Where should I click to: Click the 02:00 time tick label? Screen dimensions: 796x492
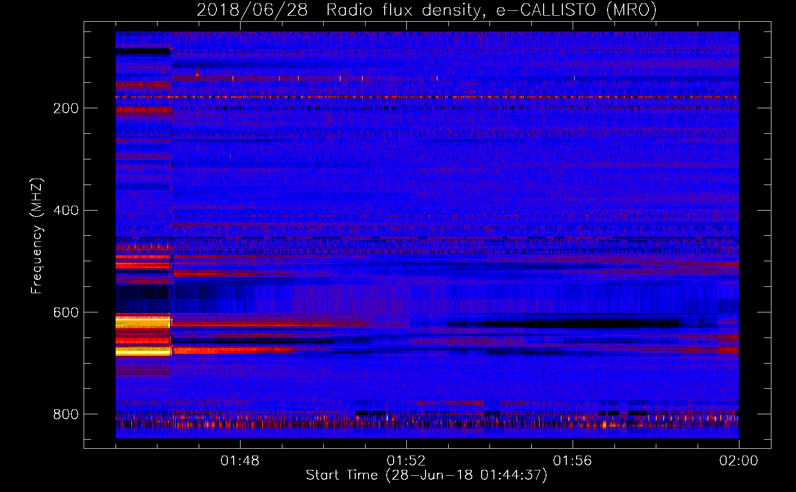(x=739, y=461)
